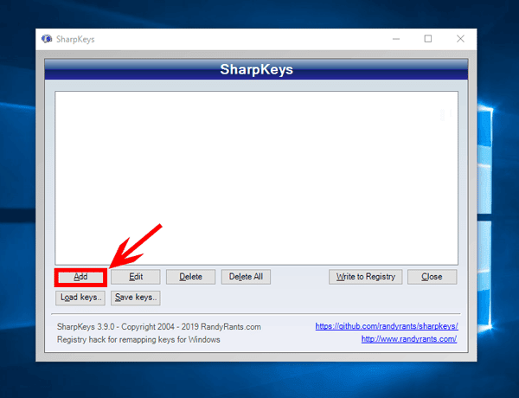Viewport: 519px width, 398px height.
Task: Open the Edit key mapping button
Action: coord(136,277)
